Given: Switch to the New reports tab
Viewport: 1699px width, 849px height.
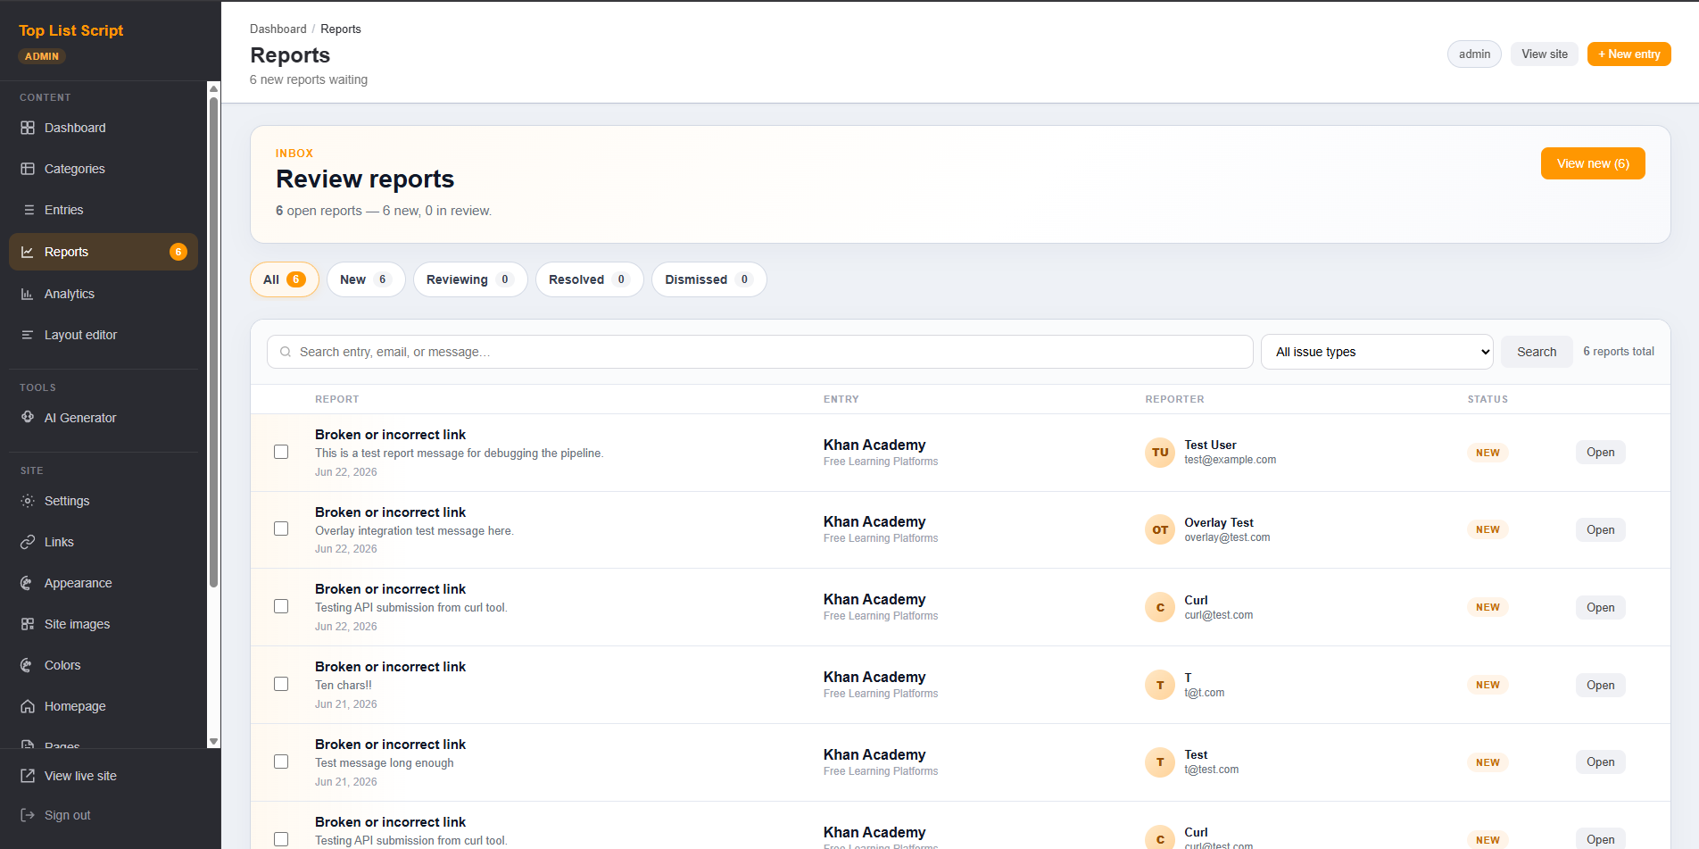Looking at the screenshot, I should point(366,279).
